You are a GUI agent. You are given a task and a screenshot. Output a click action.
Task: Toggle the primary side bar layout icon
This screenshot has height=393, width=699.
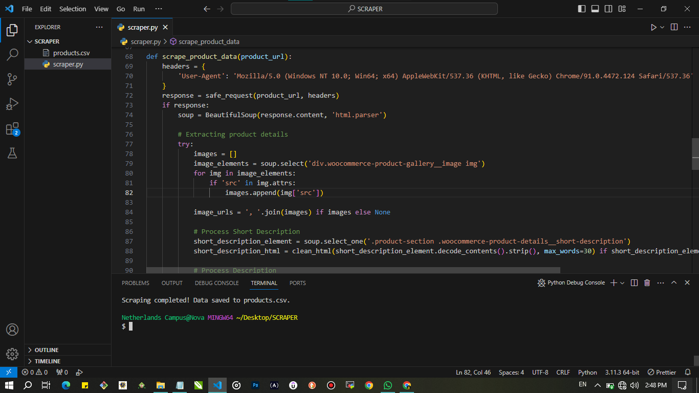582,9
